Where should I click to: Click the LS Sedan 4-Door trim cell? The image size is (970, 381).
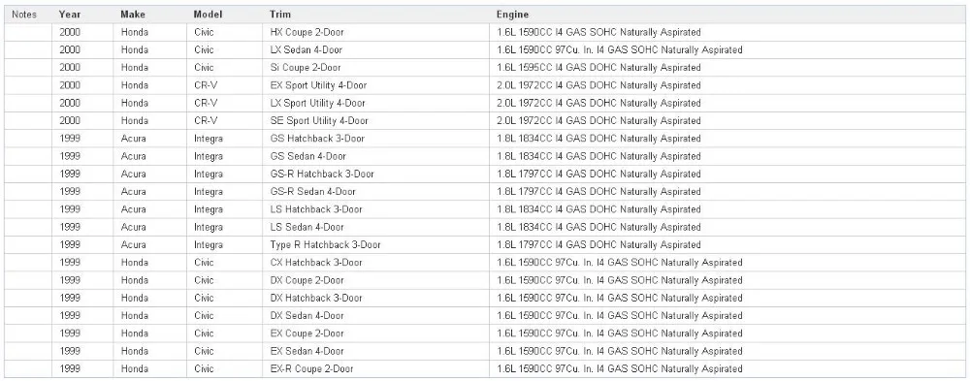(x=376, y=227)
